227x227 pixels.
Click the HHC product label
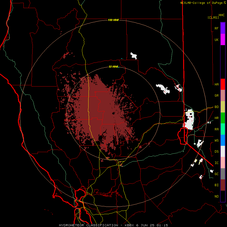coord(222,15)
